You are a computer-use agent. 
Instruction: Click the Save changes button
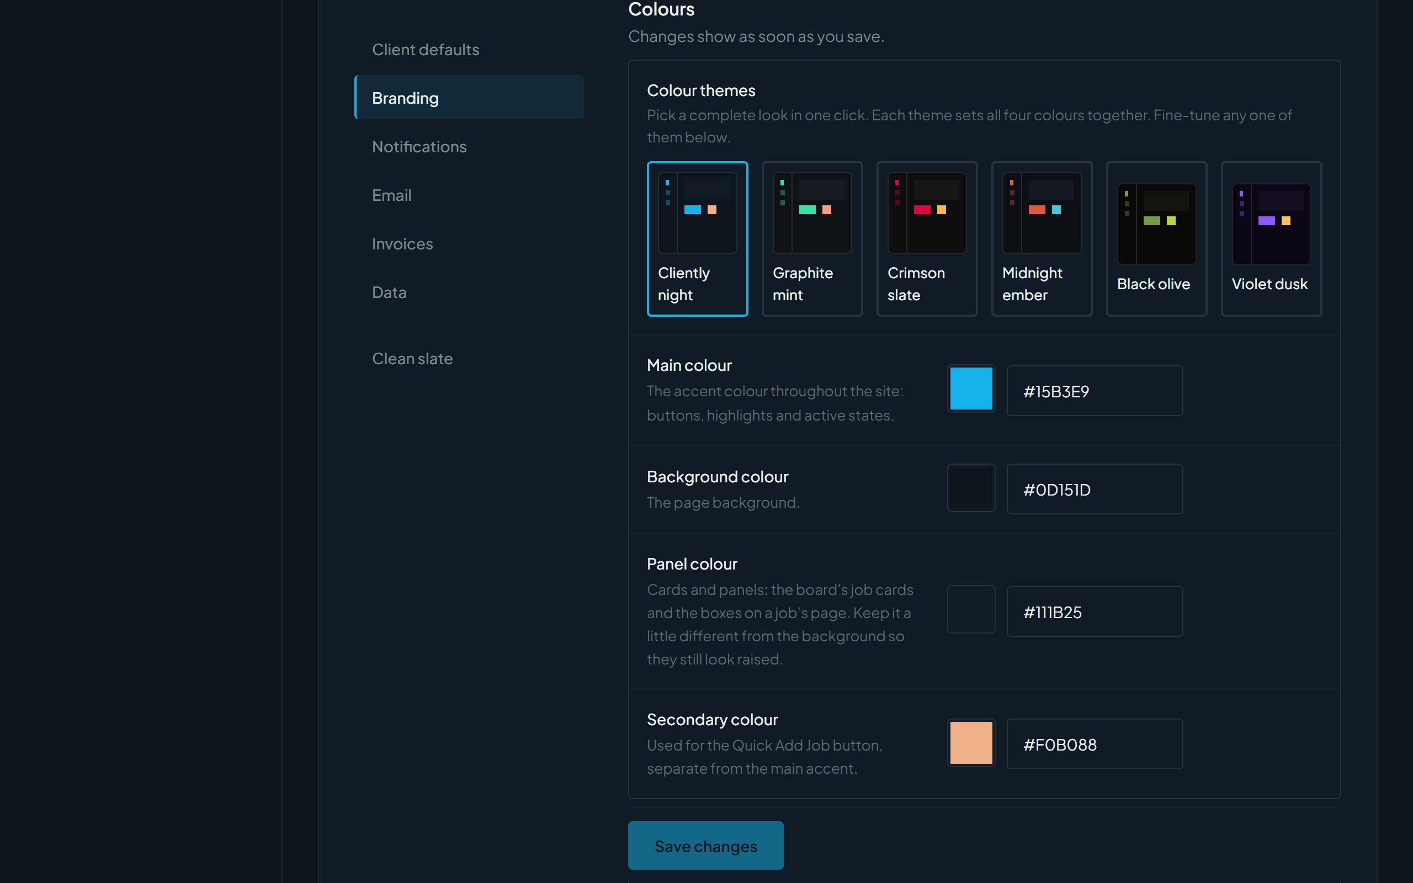coord(705,845)
